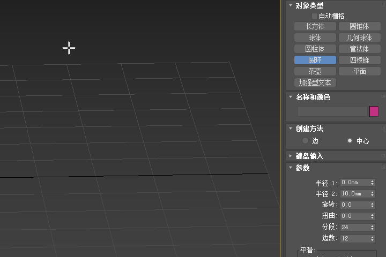
Task: Click the 边数 value field
Action: click(x=355, y=239)
